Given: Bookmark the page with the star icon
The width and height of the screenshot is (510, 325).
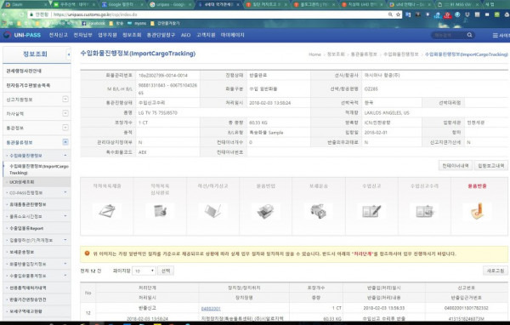Looking at the screenshot, I should 398,14.
